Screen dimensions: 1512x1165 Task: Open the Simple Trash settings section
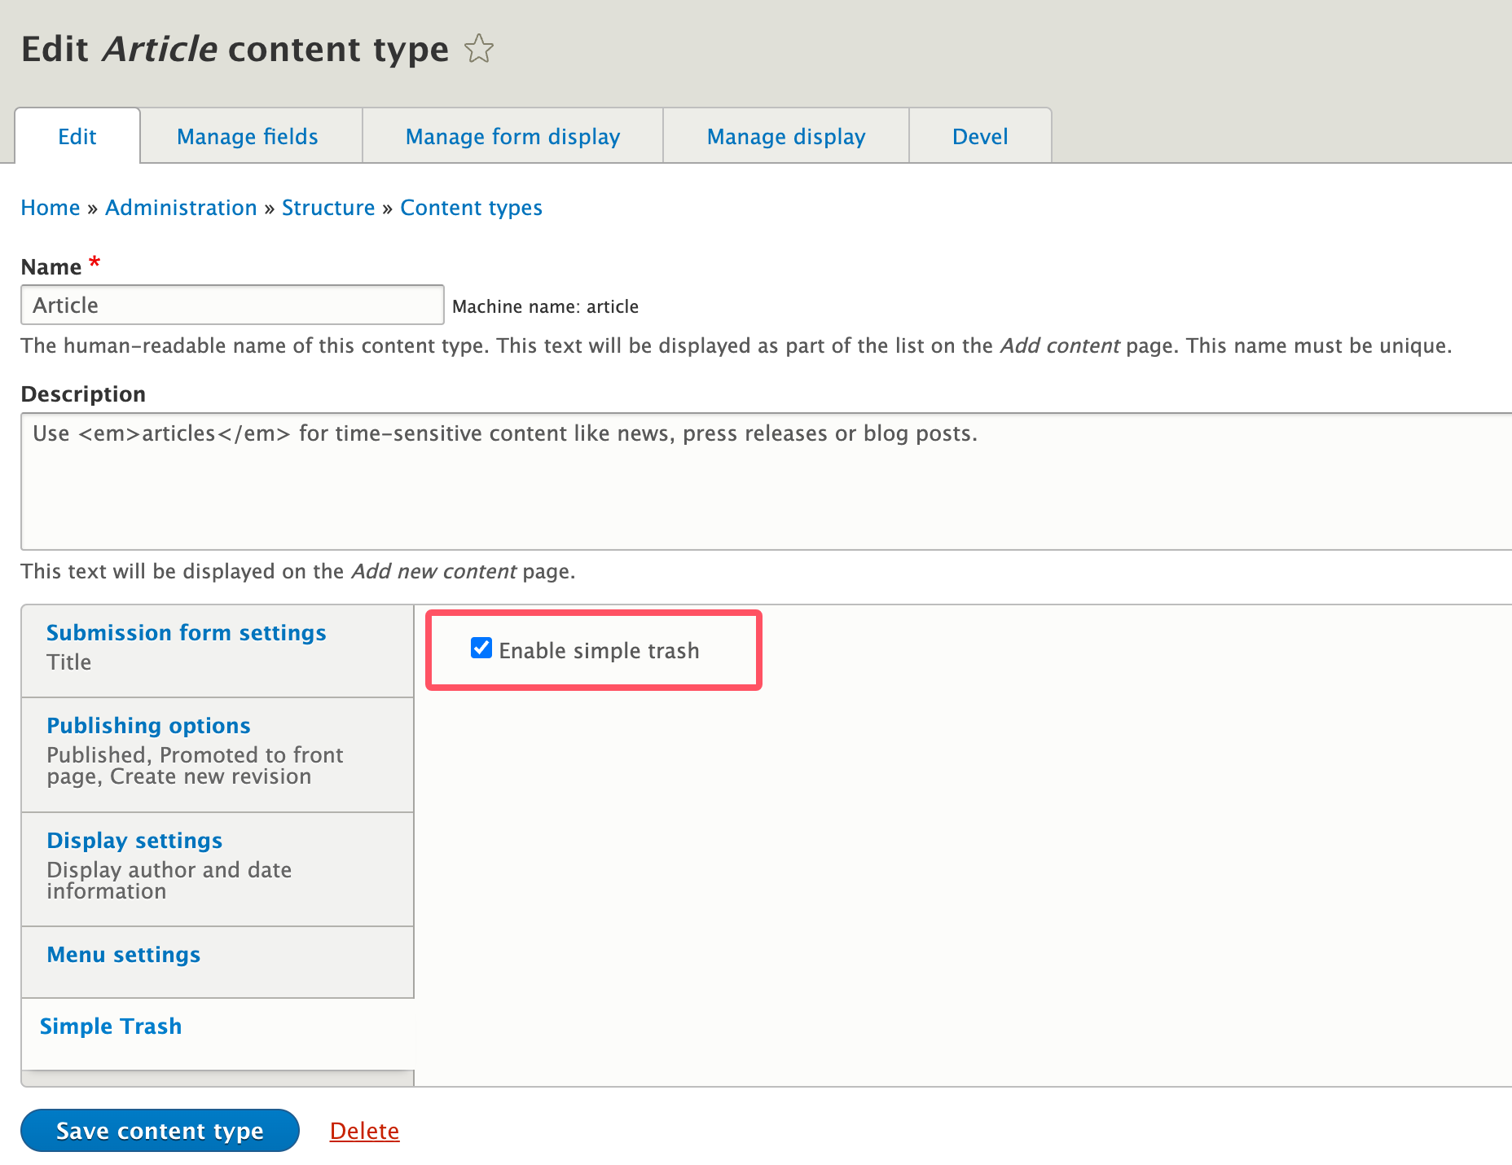coord(111,1026)
